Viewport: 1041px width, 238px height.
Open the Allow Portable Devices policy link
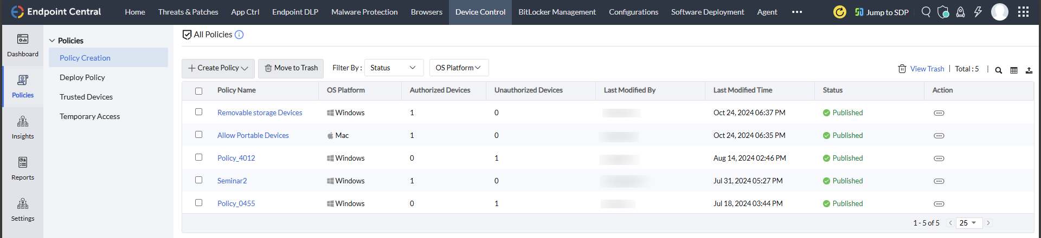[253, 135]
